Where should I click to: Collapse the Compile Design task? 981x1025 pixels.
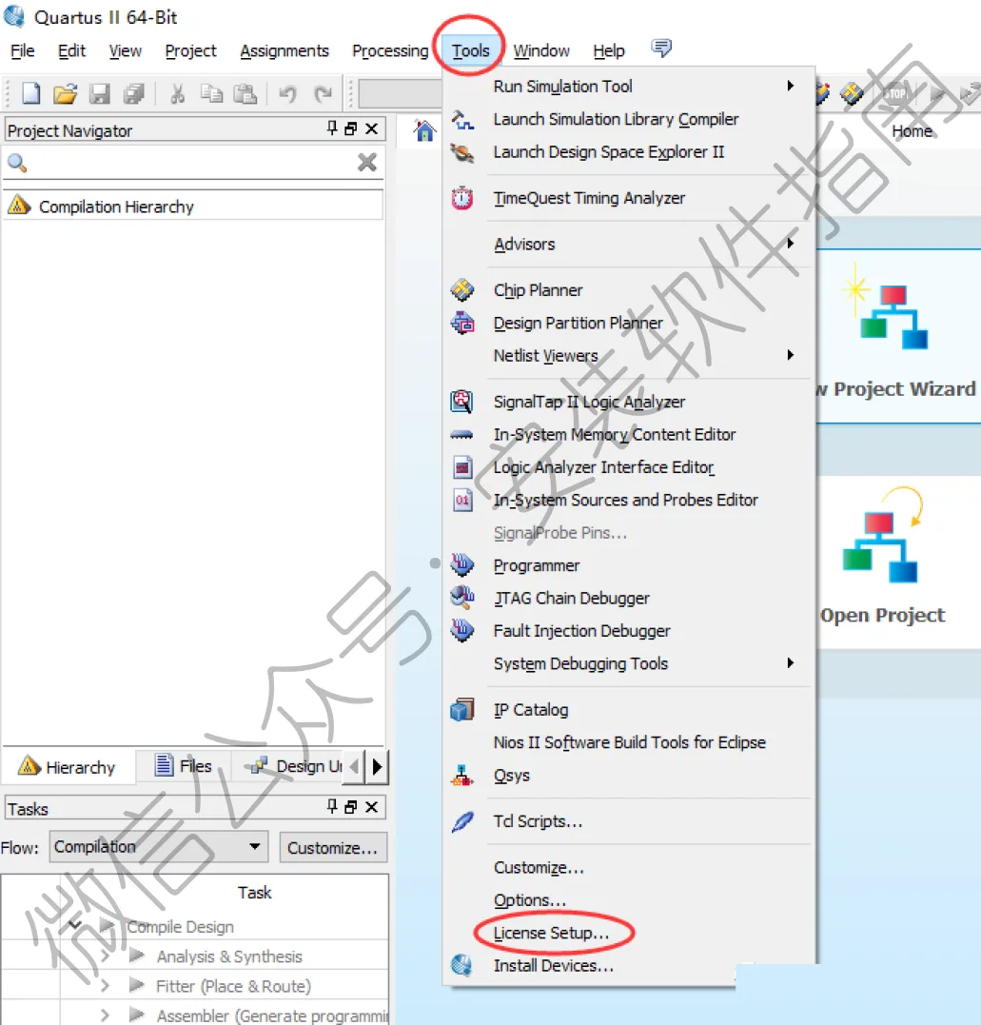[74, 925]
